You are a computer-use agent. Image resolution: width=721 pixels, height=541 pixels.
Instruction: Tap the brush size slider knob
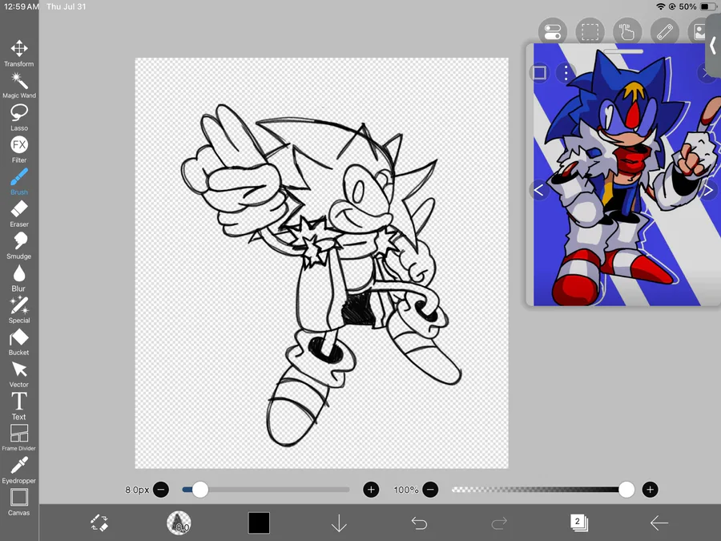coord(200,490)
